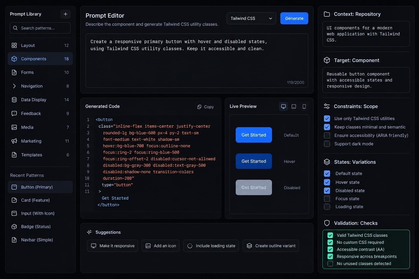Switch Live Preview to desktop view

pyautogui.click(x=283, y=106)
